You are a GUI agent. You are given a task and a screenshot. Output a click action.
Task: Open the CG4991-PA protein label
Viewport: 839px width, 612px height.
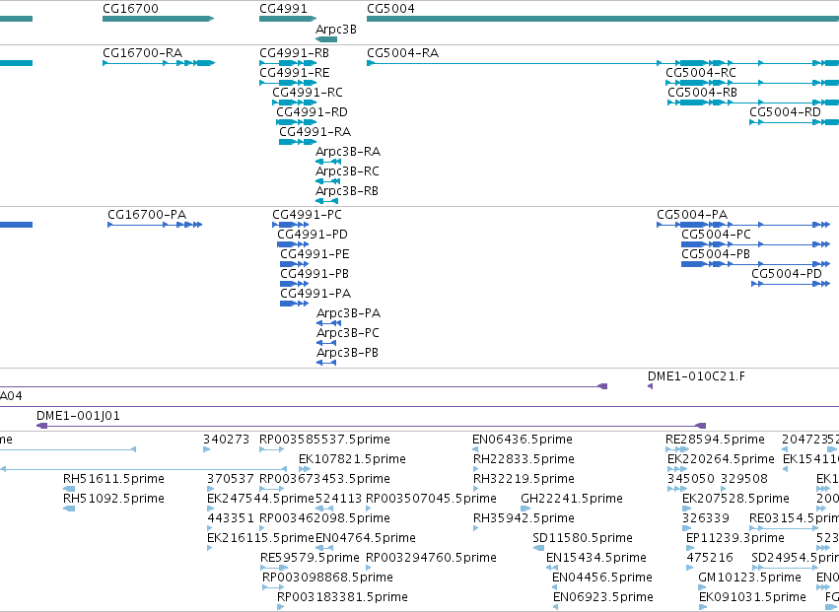pyautogui.click(x=315, y=295)
